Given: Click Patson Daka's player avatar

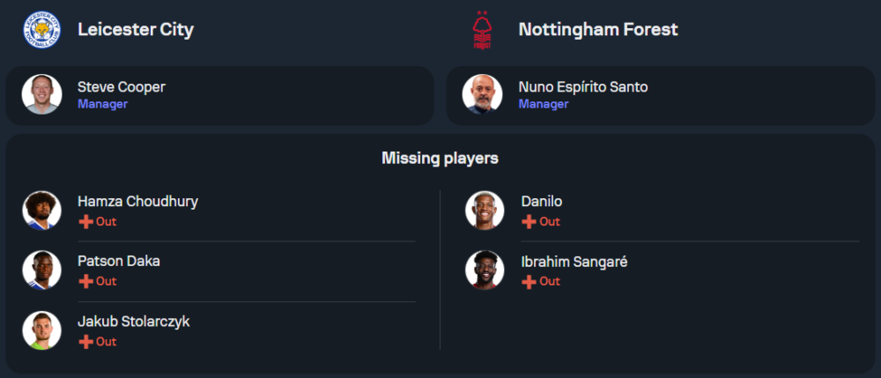Looking at the screenshot, I should point(41,271).
